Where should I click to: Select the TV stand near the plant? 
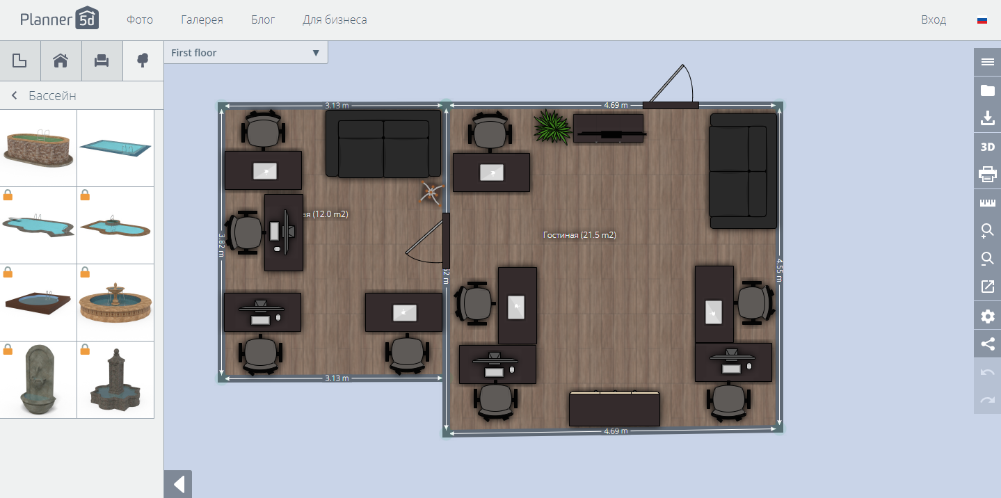(x=608, y=129)
